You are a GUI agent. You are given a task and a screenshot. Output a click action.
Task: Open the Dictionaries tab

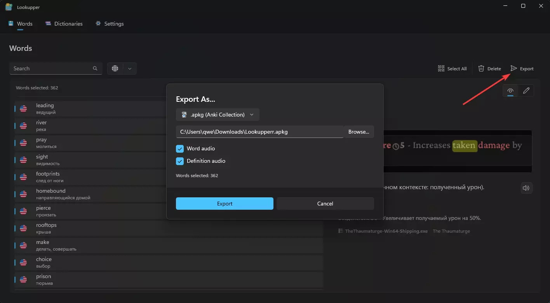[64, 24]
